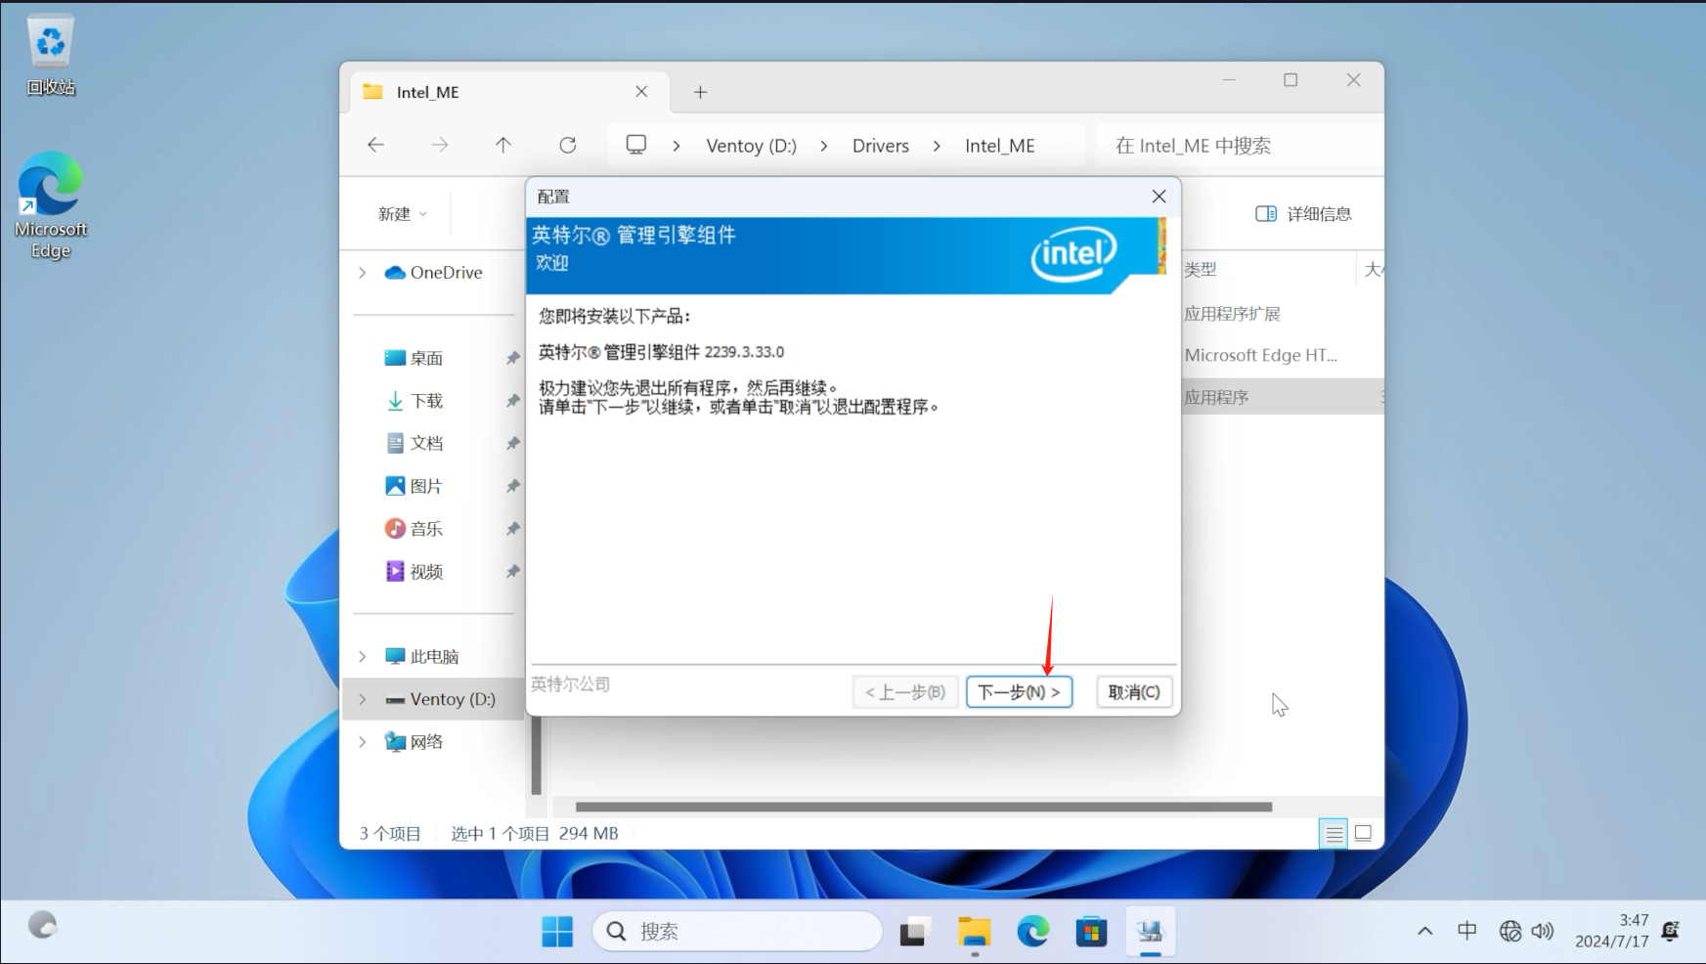Open the volume tray icon

click(x=1543, y=932)
